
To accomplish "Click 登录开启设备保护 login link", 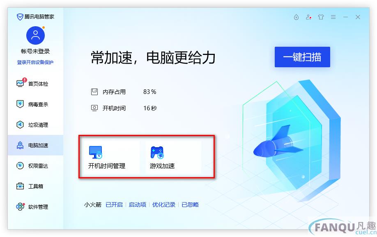I will coord(35,62).
